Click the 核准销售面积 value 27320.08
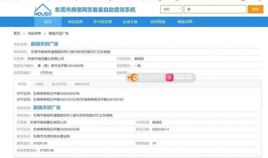268x158 pixels. click(47, 150)
